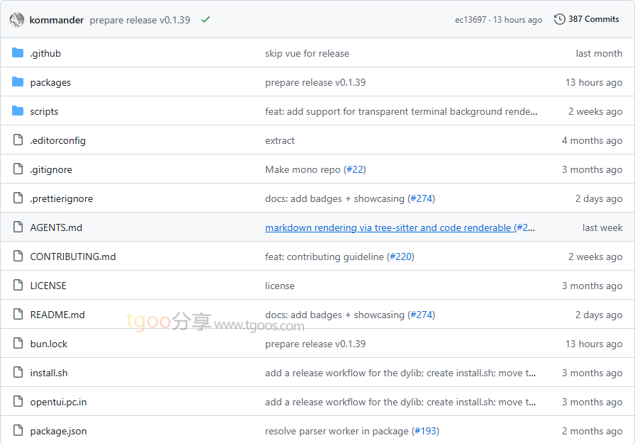
Task: Open the AGENTS.md file
Action: coord(56,227)
